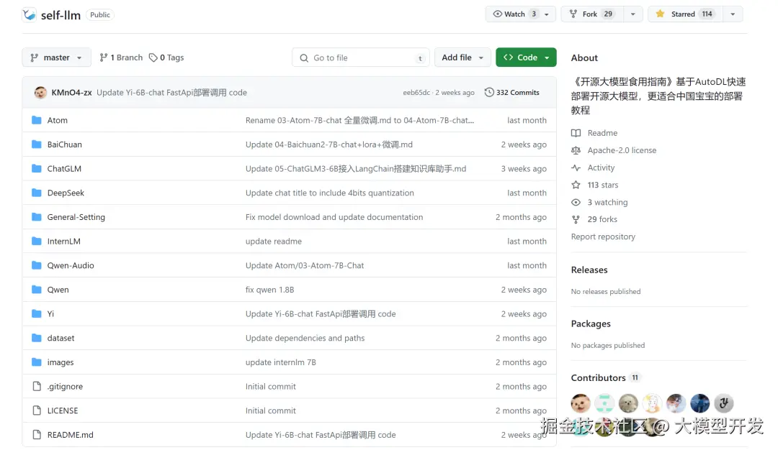
Task: Click the Report repository link
Action: point(603,237)
